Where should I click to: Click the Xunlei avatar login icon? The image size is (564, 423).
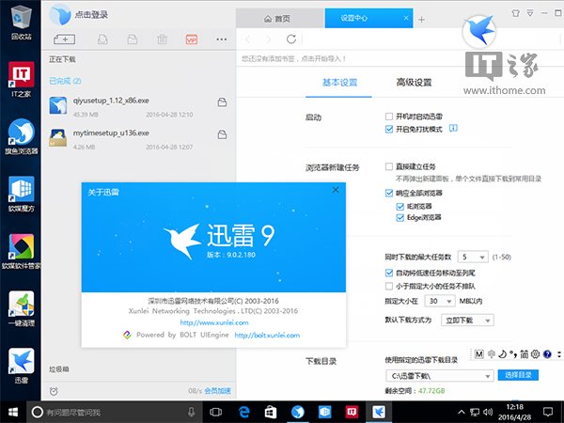click(60, 15)
